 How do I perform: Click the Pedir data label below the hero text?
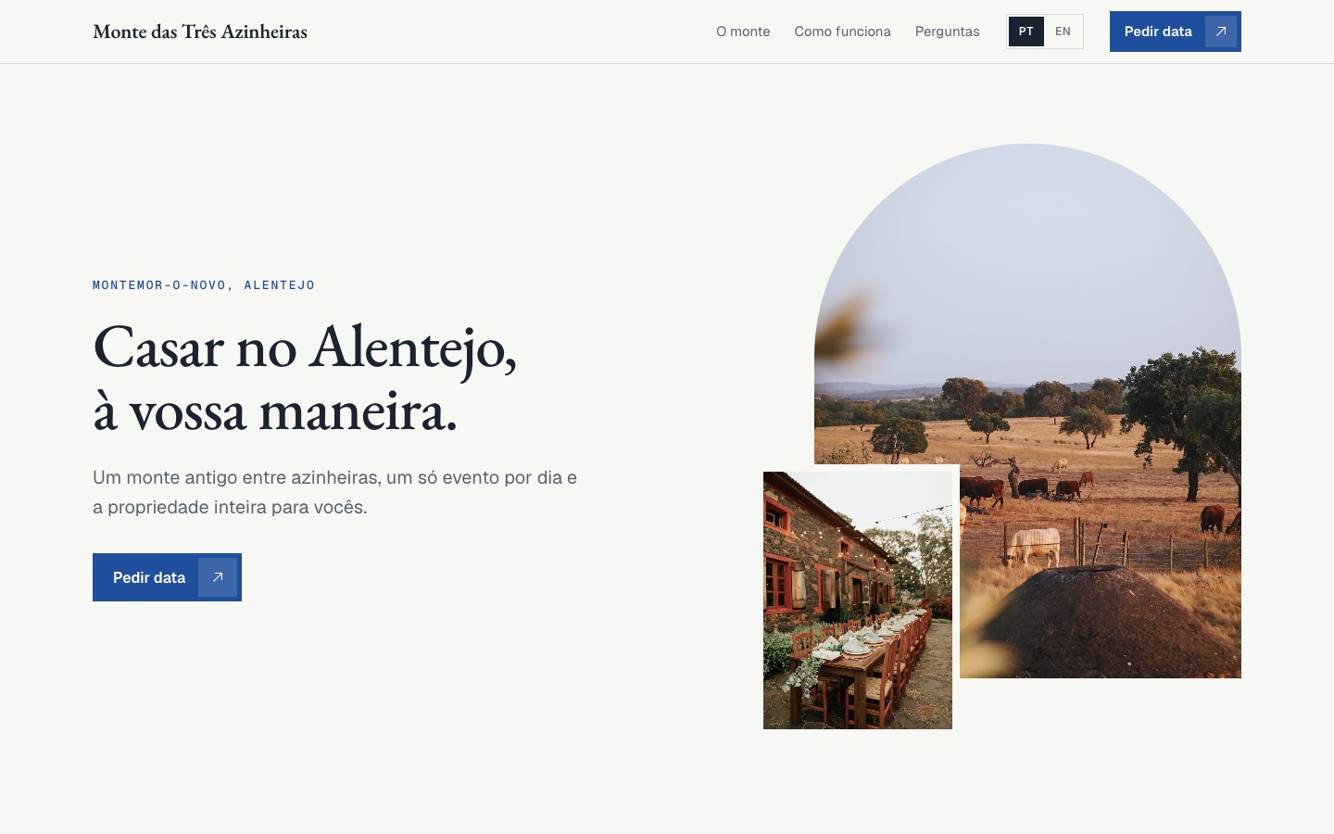tap(149, 577)
